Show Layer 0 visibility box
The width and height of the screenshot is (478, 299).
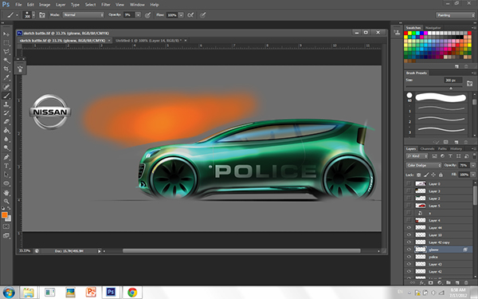coord(409,183)
